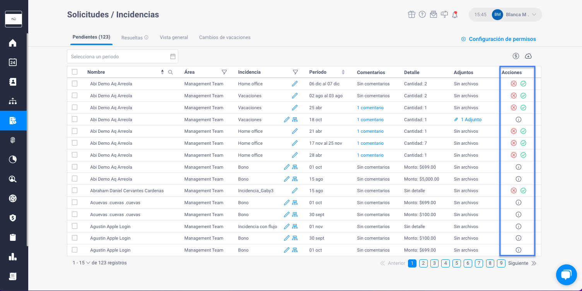Click the Incidencia_Gaby3 cell

click(256, 191)
